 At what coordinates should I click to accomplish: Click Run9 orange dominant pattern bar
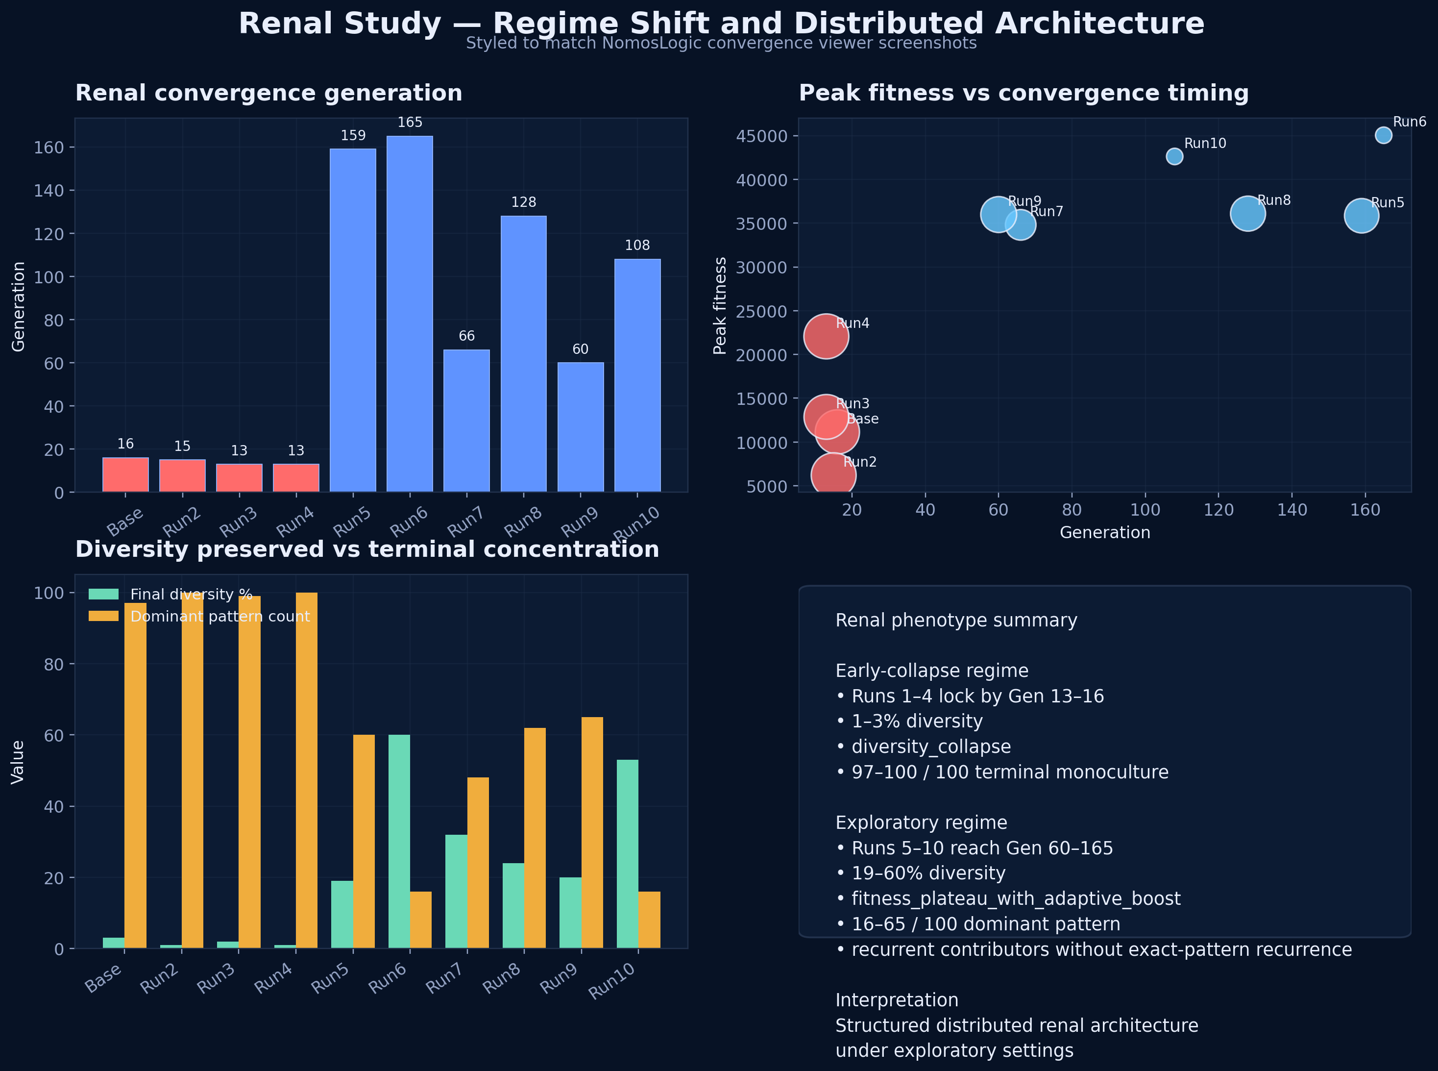point(592,832)
